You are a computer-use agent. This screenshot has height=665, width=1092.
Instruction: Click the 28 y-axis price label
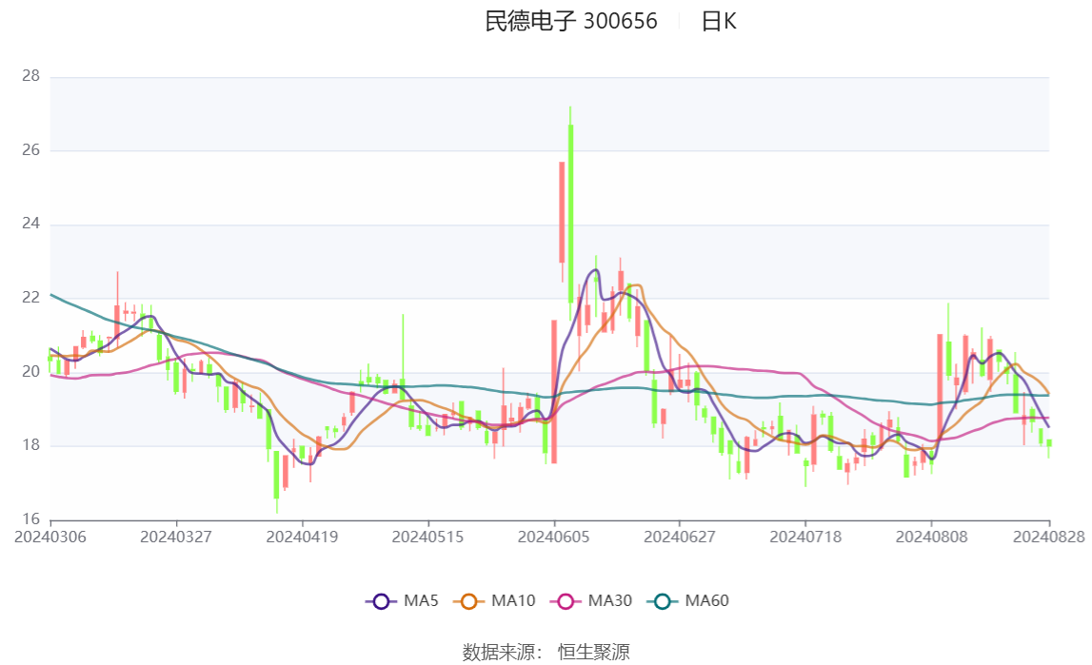(x=30, y=76)
